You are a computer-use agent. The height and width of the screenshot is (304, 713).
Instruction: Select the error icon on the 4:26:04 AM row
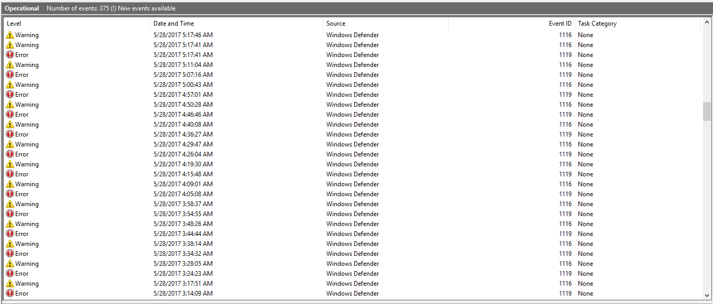10,154
